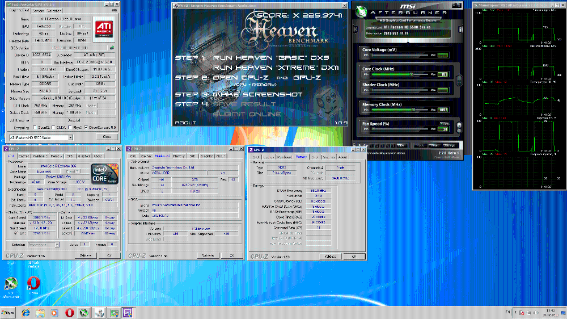Click the profile lock icon in Afterburner
The width and height of the screenshot is (567, 319).
pos(354,145)
